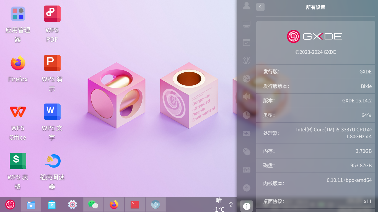Click the 953.87GB disk value

click(x=361, y=165)
